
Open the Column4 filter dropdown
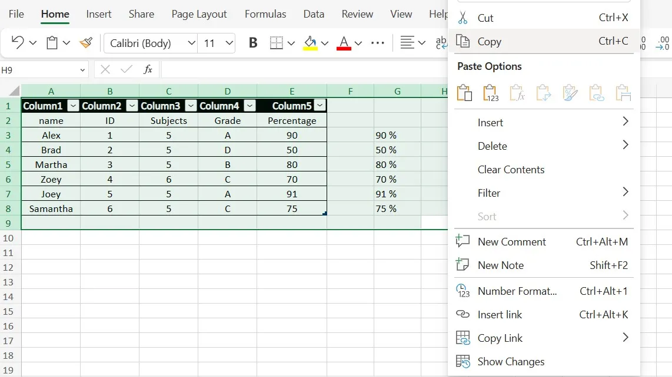[x=250, y=106]
